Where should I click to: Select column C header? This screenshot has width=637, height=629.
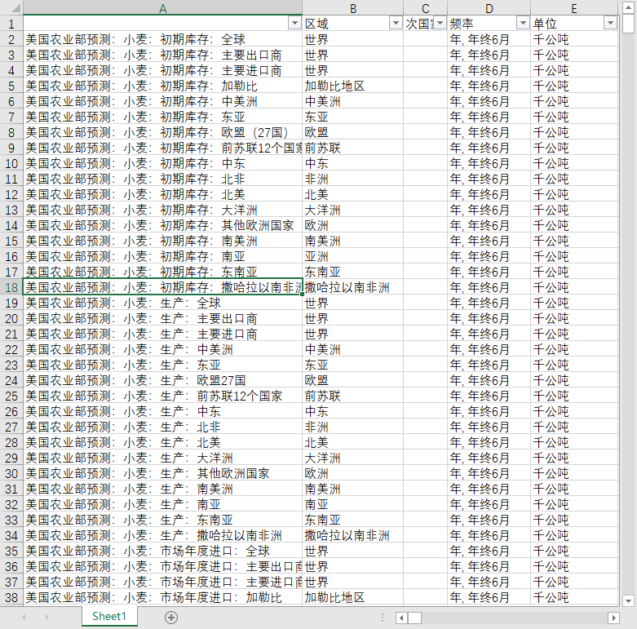point(425,8)
